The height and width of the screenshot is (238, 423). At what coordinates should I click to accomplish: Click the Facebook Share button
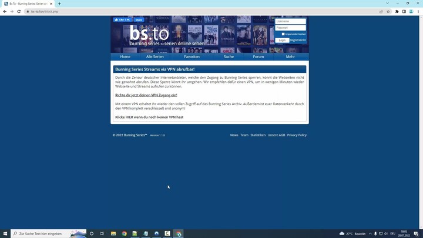139,20
